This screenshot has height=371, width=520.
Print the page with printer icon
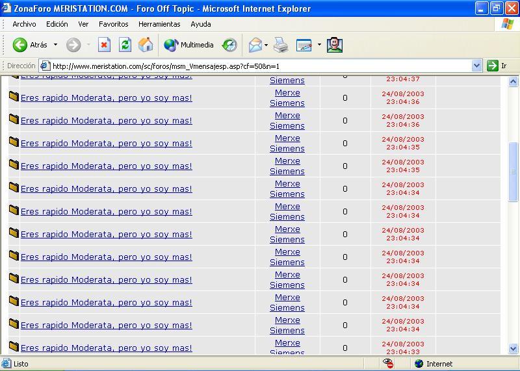click(x=281, y=45)
